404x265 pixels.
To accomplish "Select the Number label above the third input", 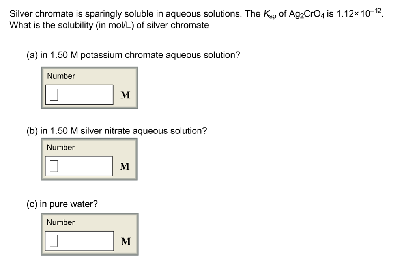I will click(60, 222).
